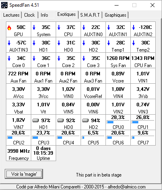
Task: Click the 3998 MHz Frequency cell
Action: 19,153
